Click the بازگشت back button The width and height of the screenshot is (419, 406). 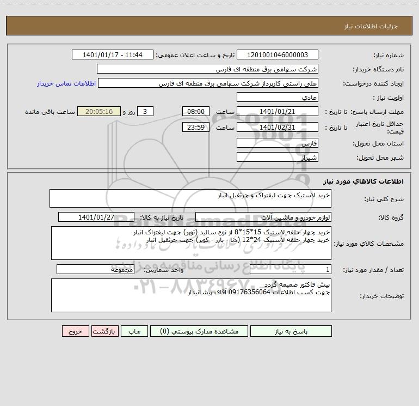pyautogui.click(x=104, y=331)
